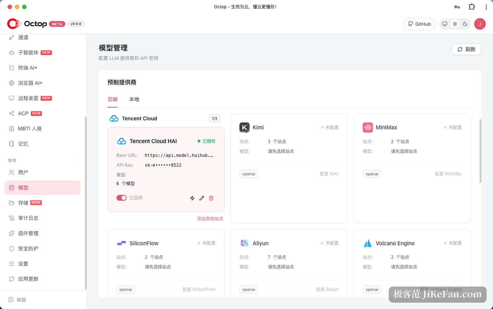Screen dimensions: 493x309
Task: Disable the Tencent Cloud HAI toggle
Action: [122, 198]
